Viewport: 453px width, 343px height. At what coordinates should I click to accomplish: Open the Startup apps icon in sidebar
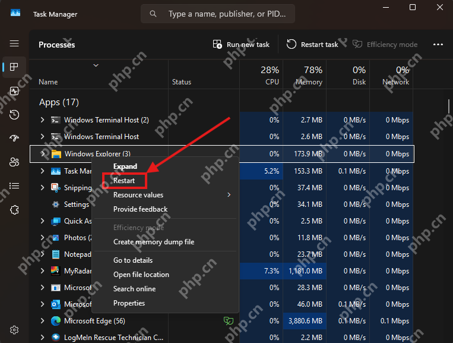14,139
